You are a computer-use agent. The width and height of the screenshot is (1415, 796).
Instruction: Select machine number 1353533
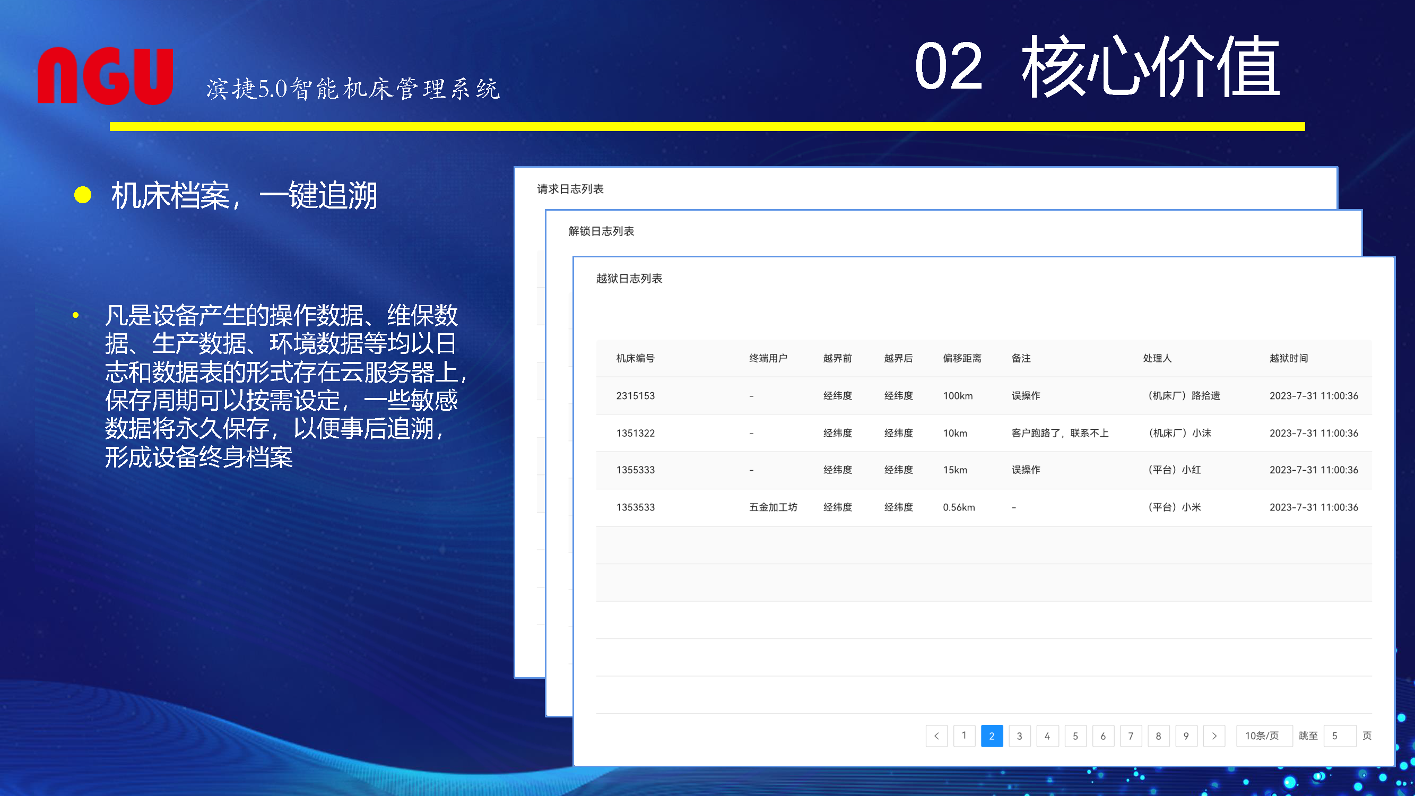point(636,507)
